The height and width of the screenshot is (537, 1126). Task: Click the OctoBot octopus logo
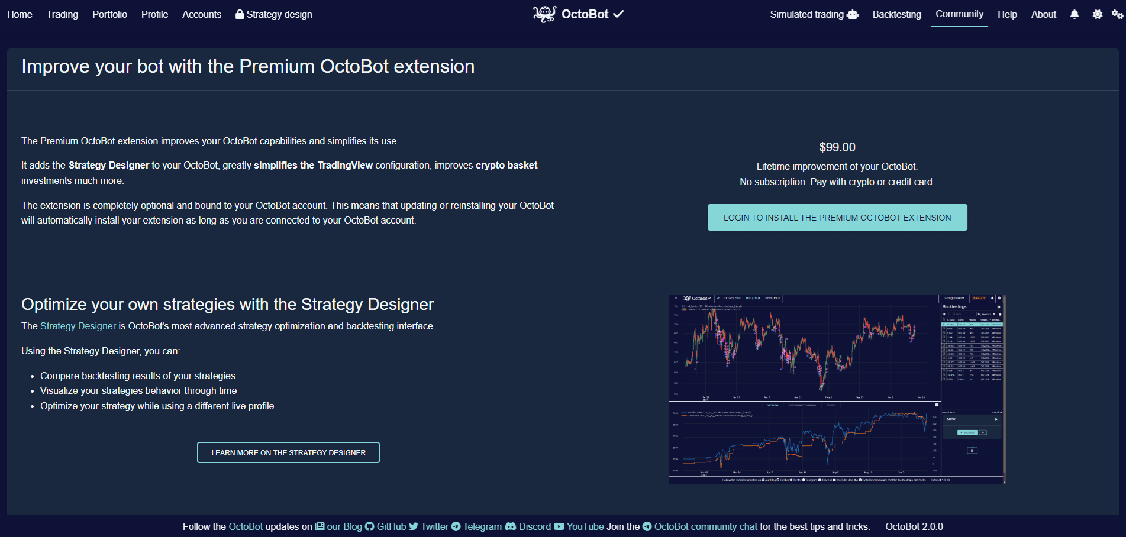[544, 14]
